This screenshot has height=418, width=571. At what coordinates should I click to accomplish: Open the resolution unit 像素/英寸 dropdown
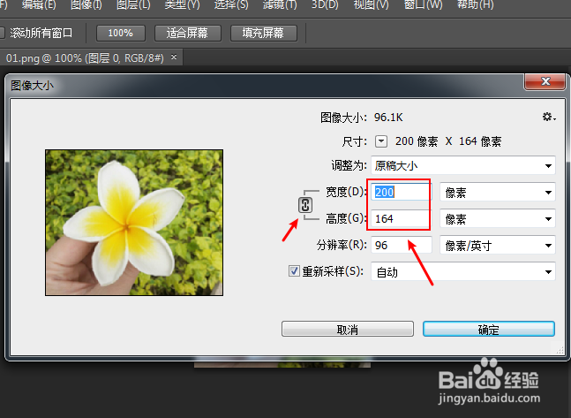click(498, 246)
